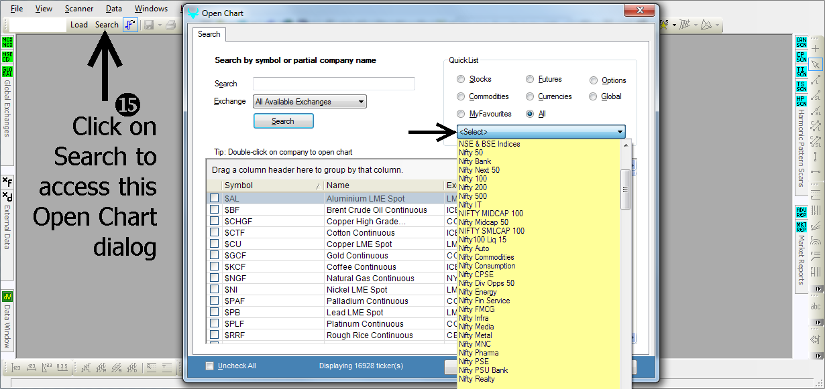The height and width of the screenshot is (389, 825).
Task: Click Search in the main toolbar
Action: (x=107, y=25)
